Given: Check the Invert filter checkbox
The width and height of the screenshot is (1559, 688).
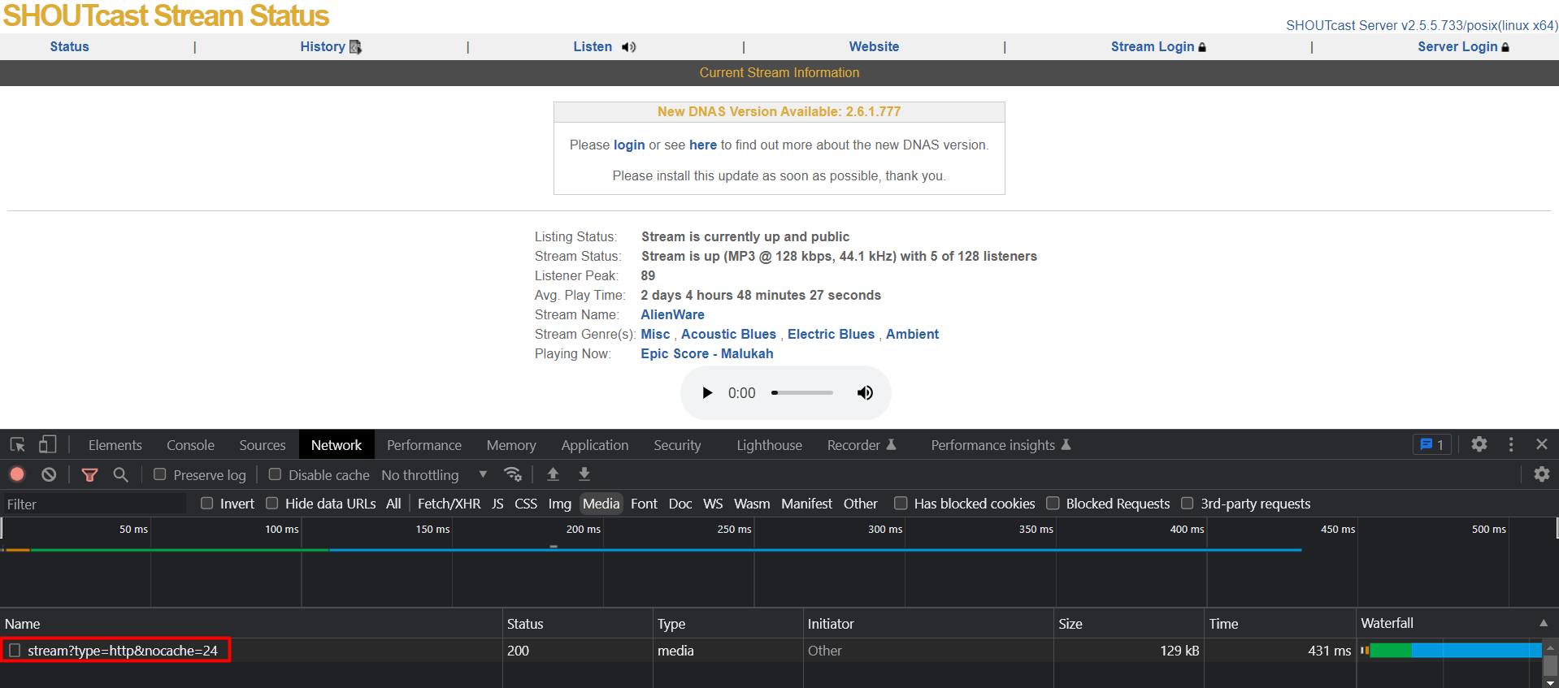Looking at the screenshot, I should click(x=207, y=504).
